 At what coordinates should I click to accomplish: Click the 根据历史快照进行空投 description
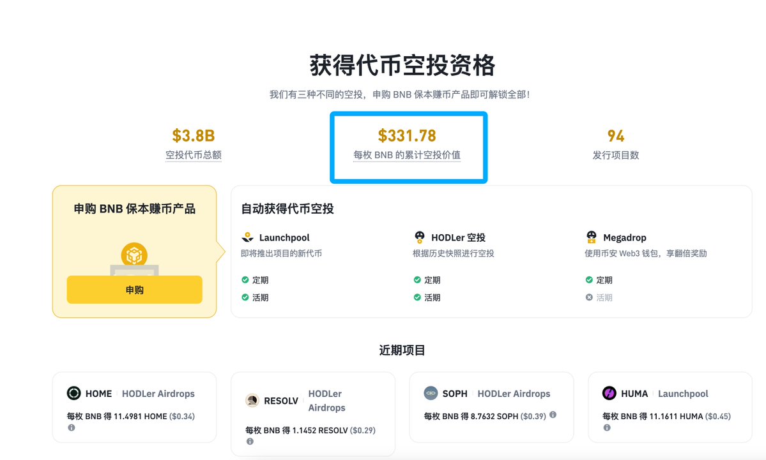[x=454, y=253]
